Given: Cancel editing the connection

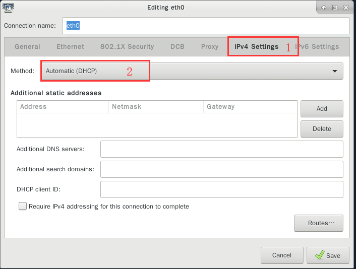Looking at the screenshot, I should [x=282, y=255].
